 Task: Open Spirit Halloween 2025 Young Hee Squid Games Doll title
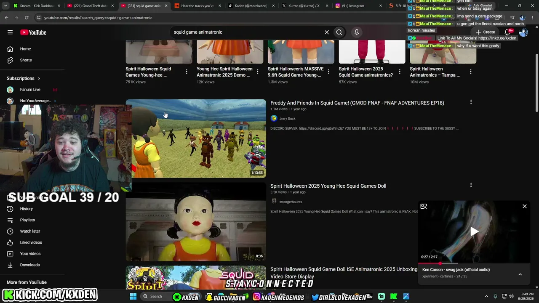(328, 186)
